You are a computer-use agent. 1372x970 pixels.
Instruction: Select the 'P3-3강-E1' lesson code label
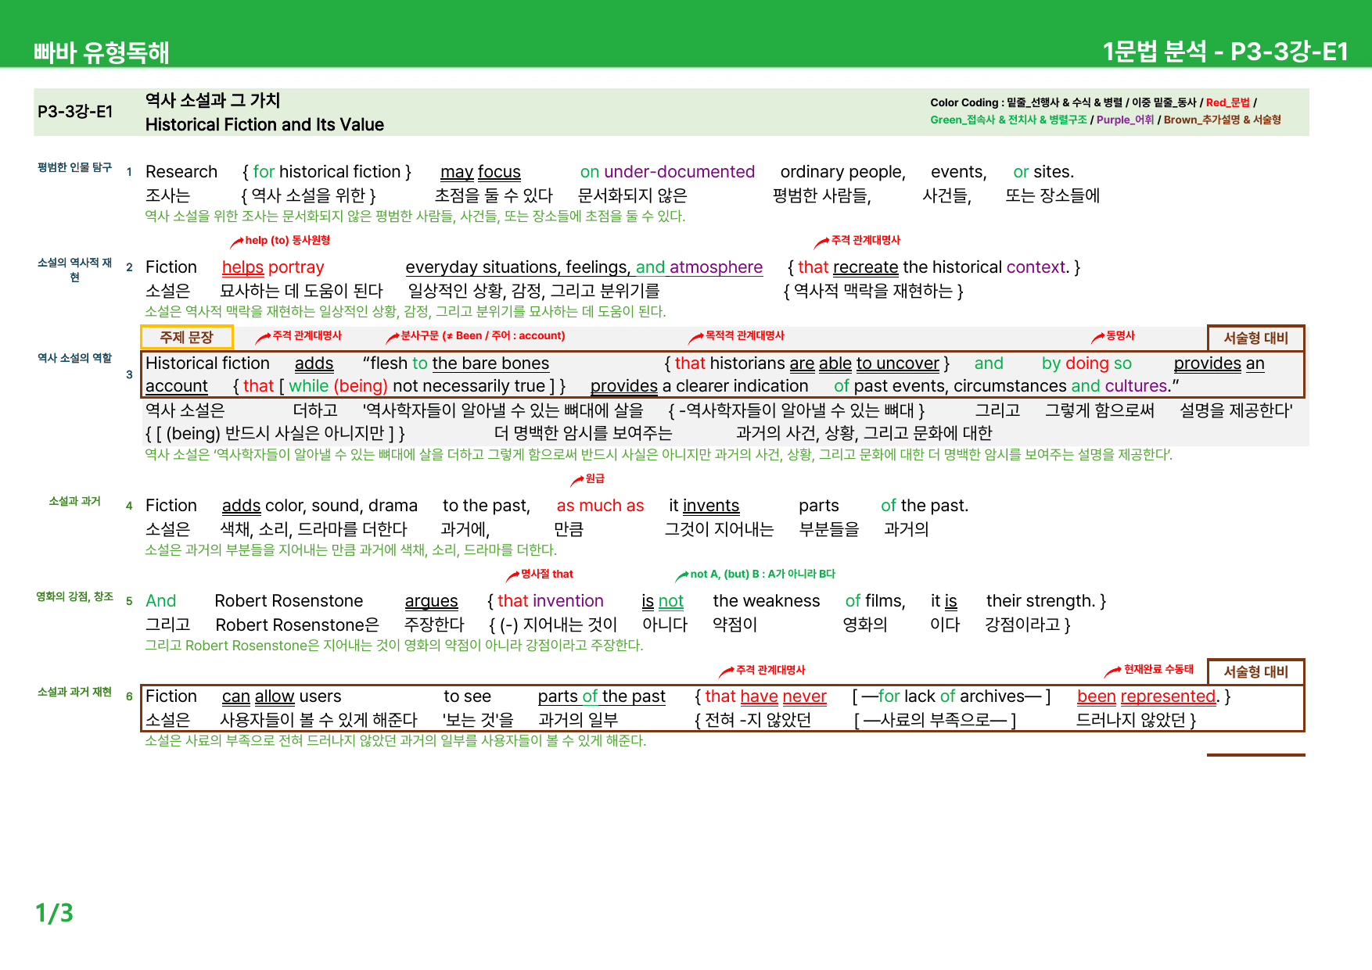(75, 112)
